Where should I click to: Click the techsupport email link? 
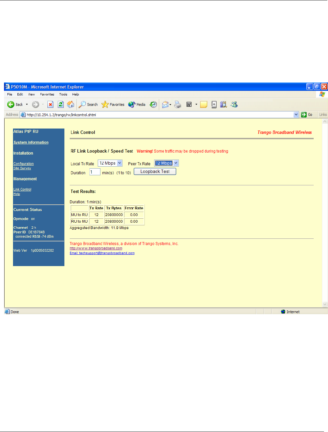[102, 253]
